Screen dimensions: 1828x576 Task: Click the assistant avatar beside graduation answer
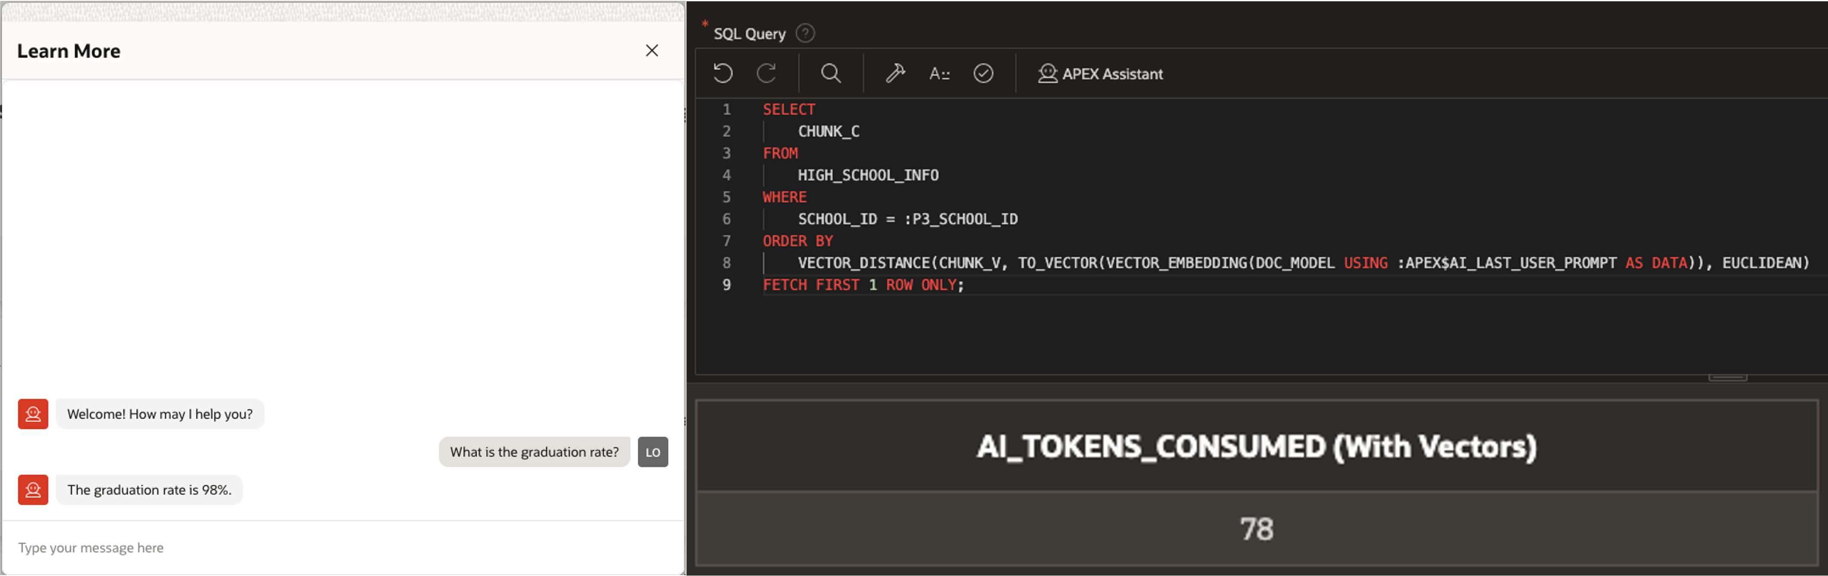click(33, 490)
